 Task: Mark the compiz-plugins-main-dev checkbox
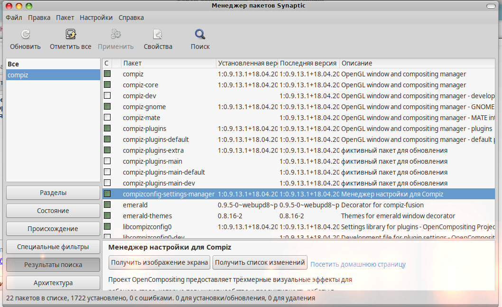click(x=107, y=183)
